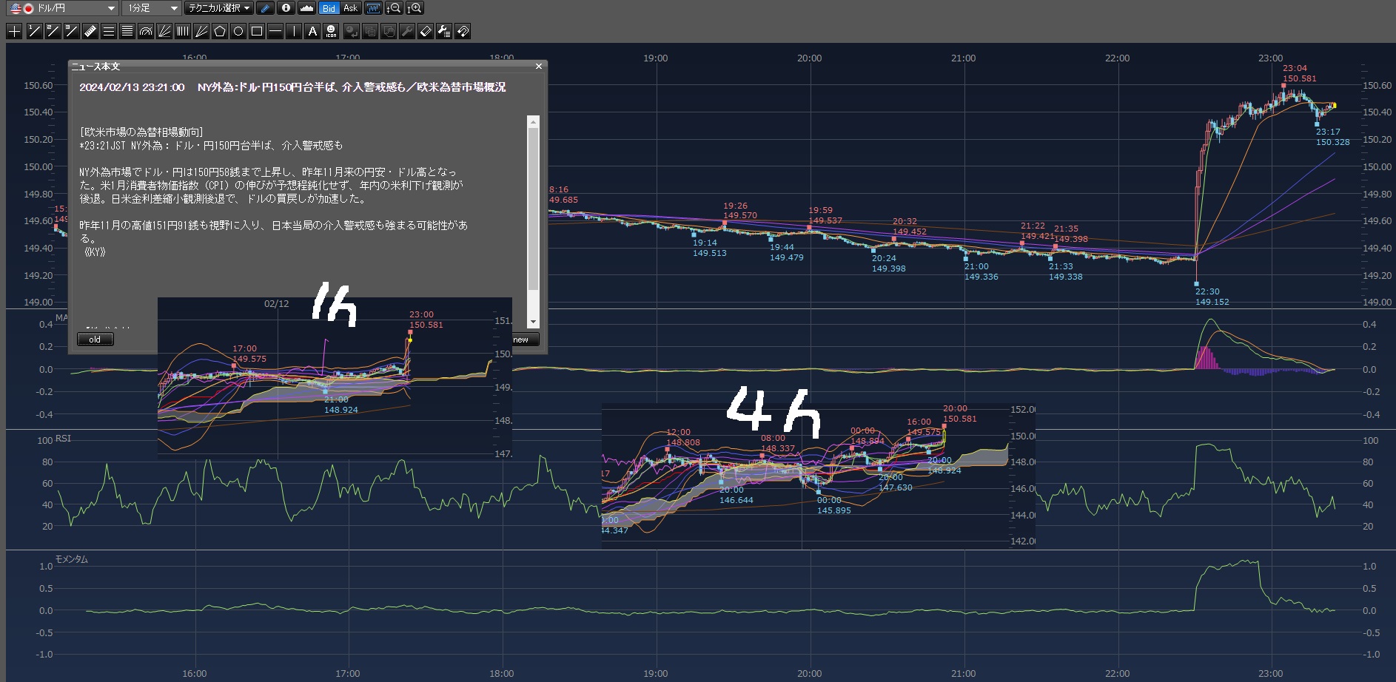Image resolution: width=1396 pixels, height=682 pixels.
Task: Click the eraser tool icon
Action: coord(425,31)
